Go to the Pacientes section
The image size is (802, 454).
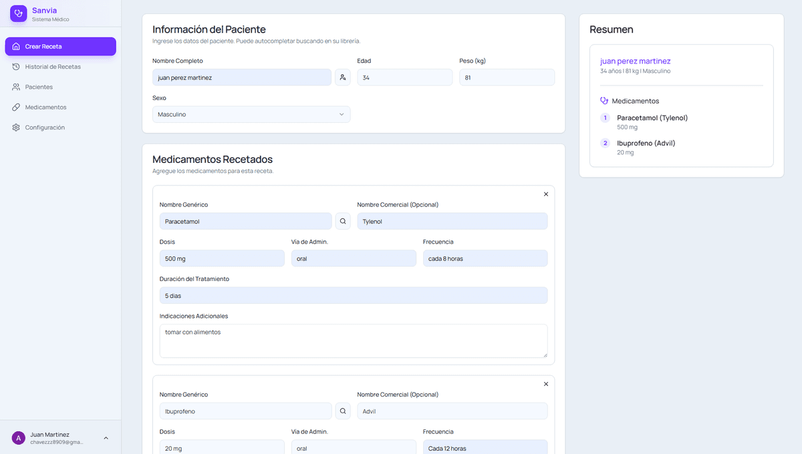[39, 87]
